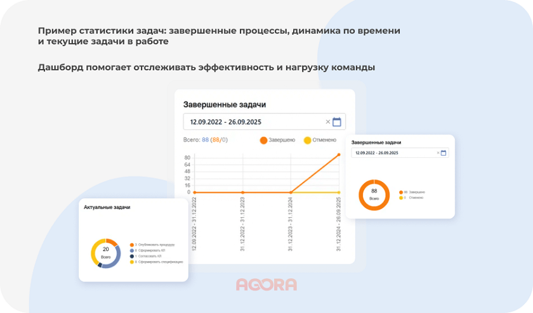
Task: Clear date range in the large chart card
Action: coord(328,122)
